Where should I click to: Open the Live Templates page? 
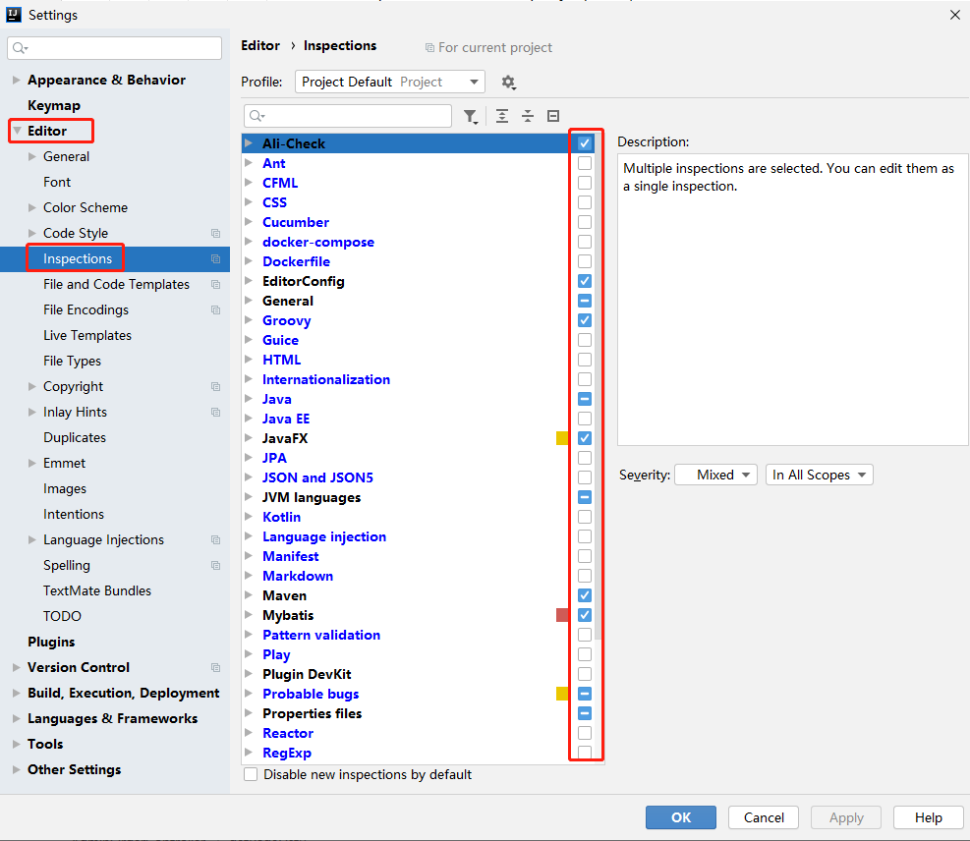pos(87,335)
